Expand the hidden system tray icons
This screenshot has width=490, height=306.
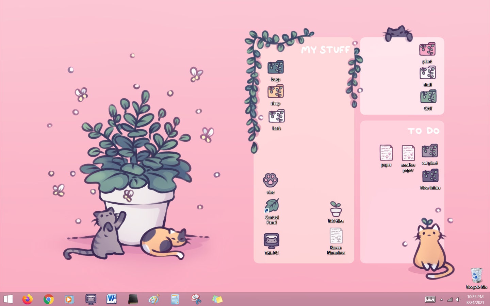pyautogui.click(x=441, y=300)
